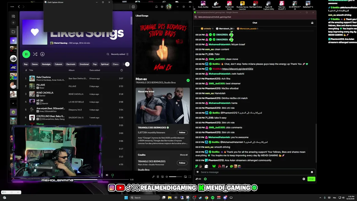
Task: Open Spotify notifications bell
Action: pos(156,7)
